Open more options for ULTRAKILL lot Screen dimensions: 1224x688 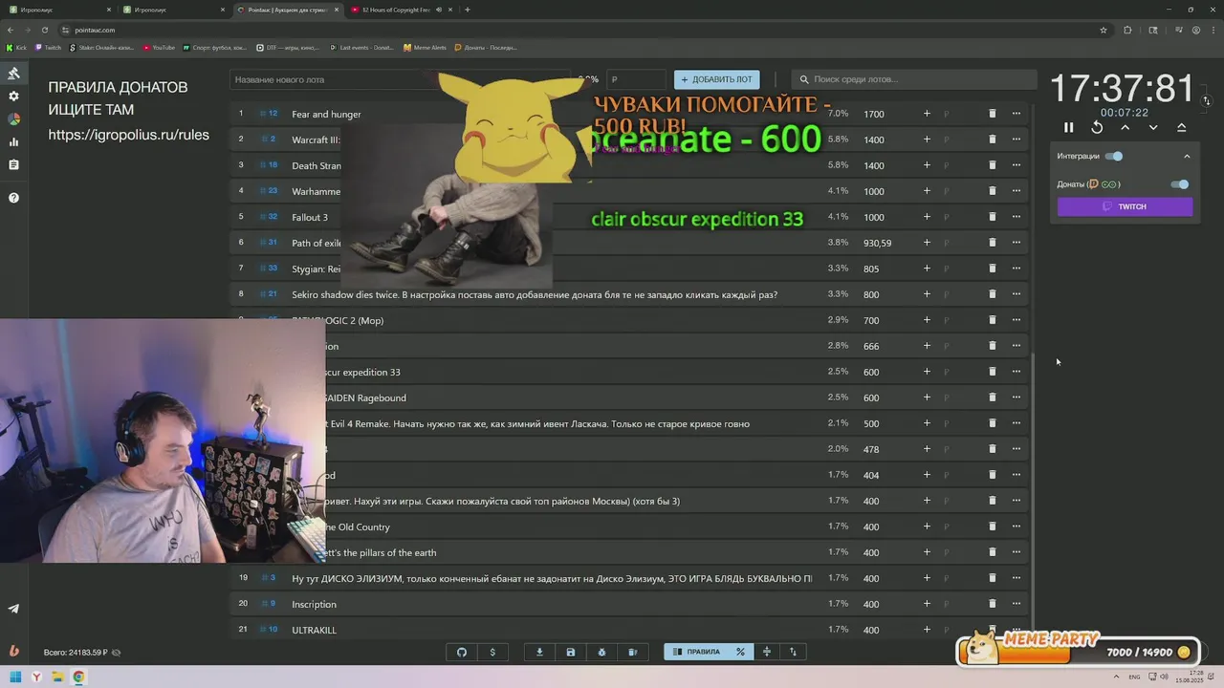point(1016,630)
